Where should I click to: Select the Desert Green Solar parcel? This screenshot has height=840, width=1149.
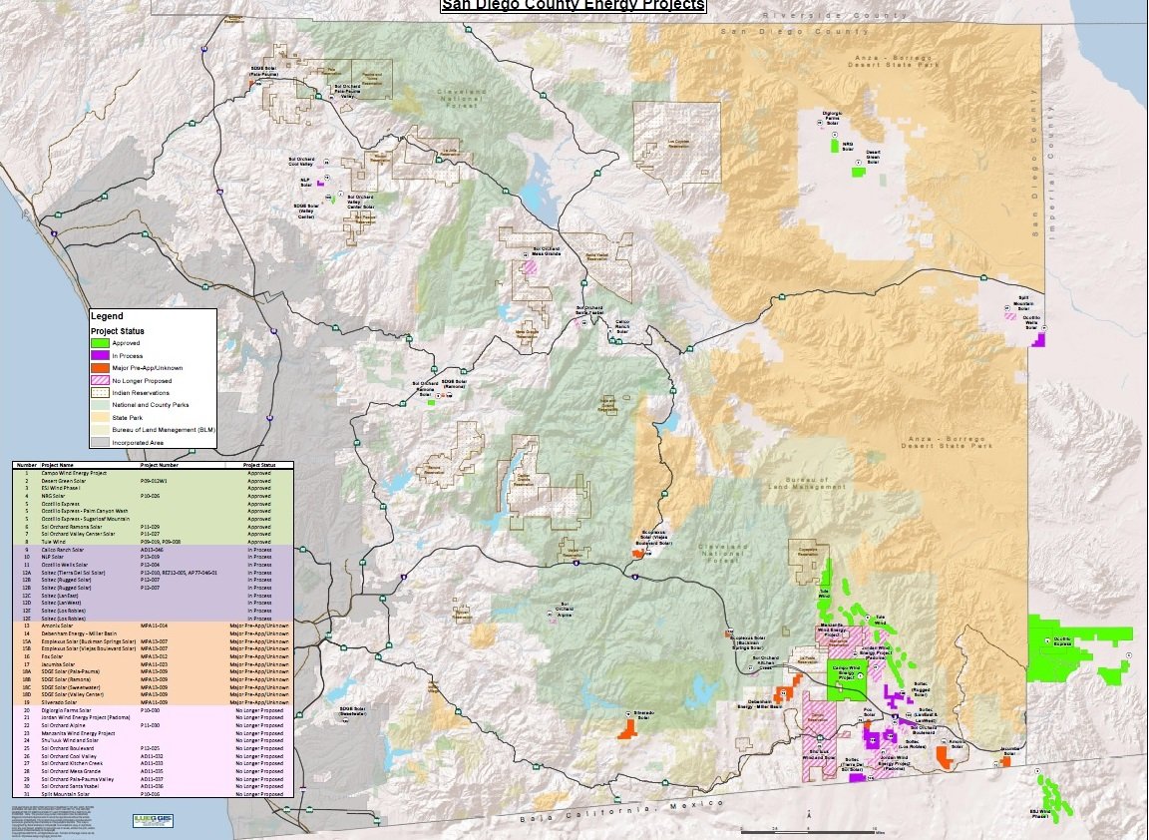858,172
